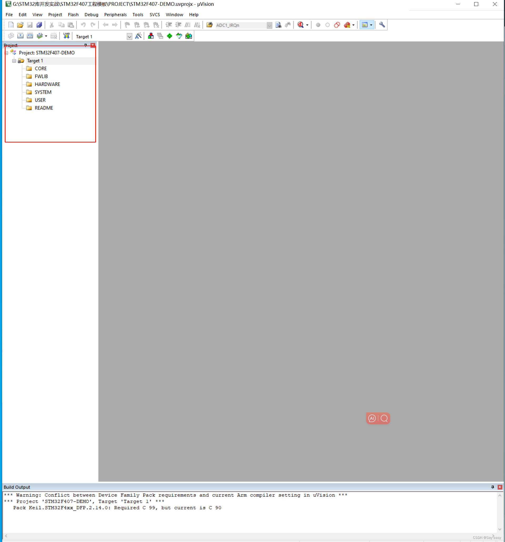Open the Target 1 dropdown
505x542 pixels.
click(129, 37)
